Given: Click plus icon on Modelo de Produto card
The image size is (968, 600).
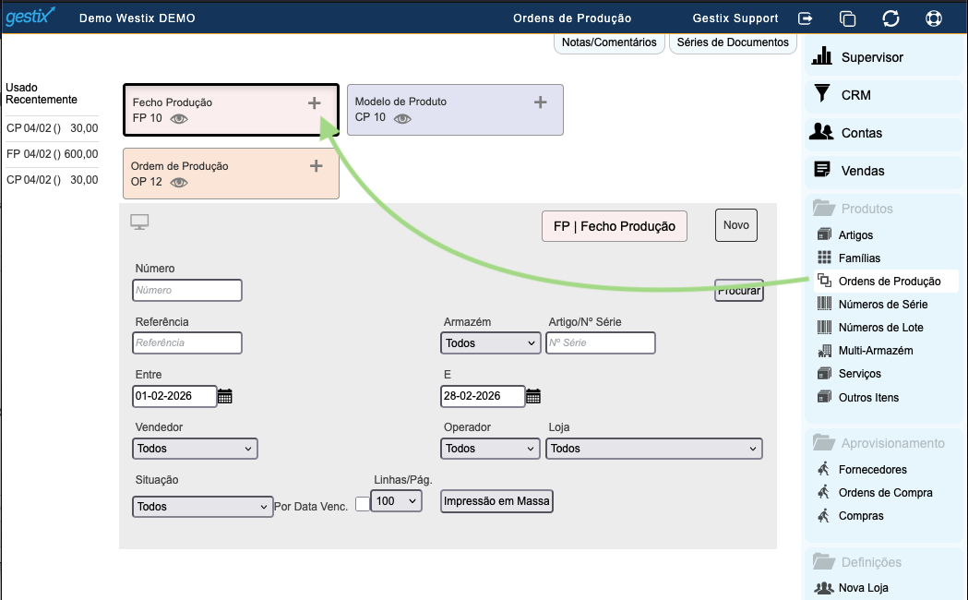Looking at the screenshot, I should [541, 102].
